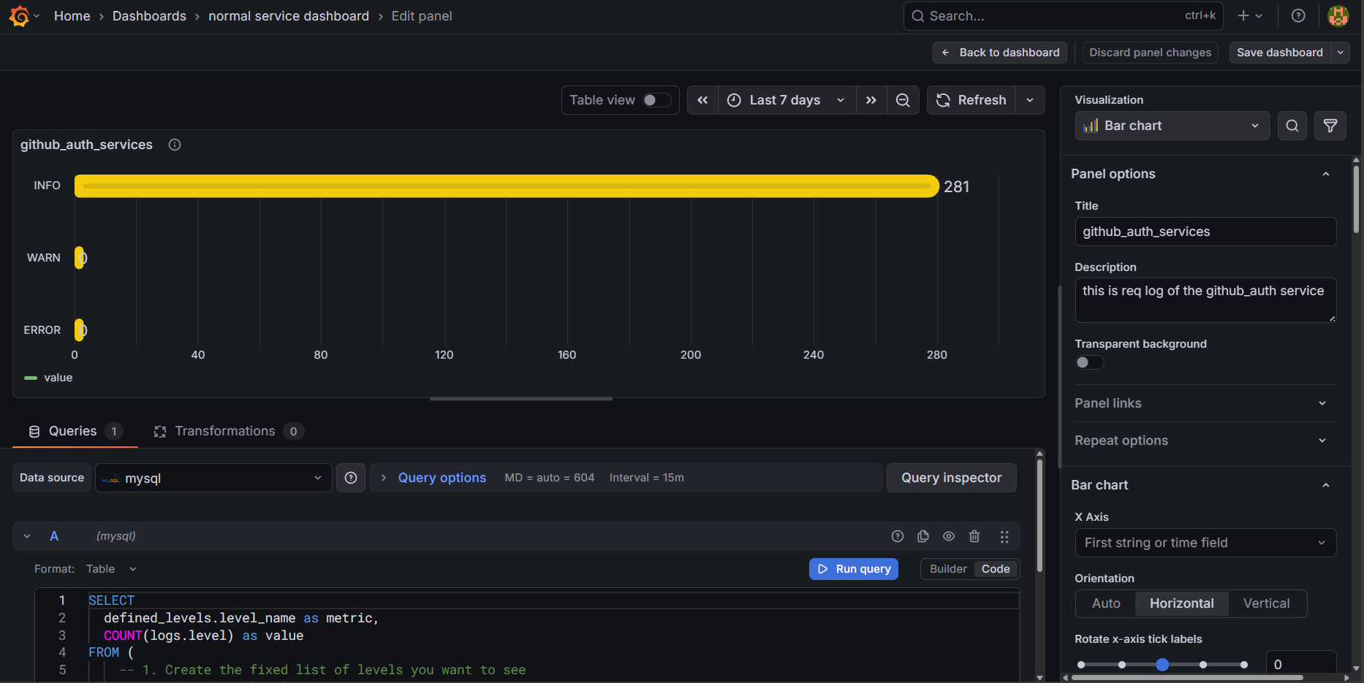The height and width of the screenshot is (683, 1364).
Task: Switch to the Transformations tab
Action: click(x=228, y=431)
